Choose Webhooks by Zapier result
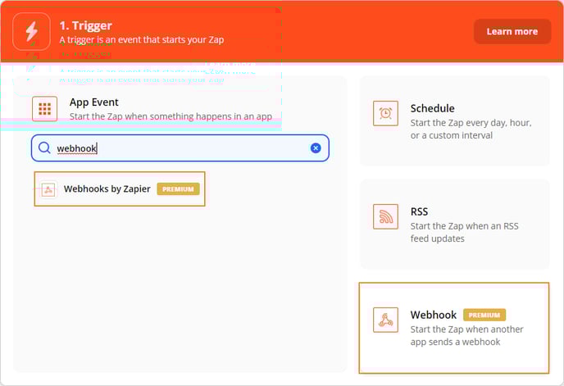 [x=120, y=188]
